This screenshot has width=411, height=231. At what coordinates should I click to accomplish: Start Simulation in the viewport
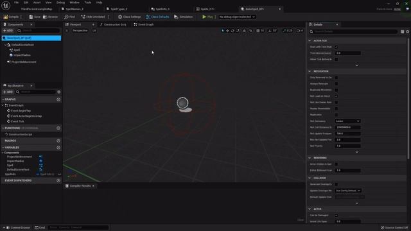[x=183, y=17]
